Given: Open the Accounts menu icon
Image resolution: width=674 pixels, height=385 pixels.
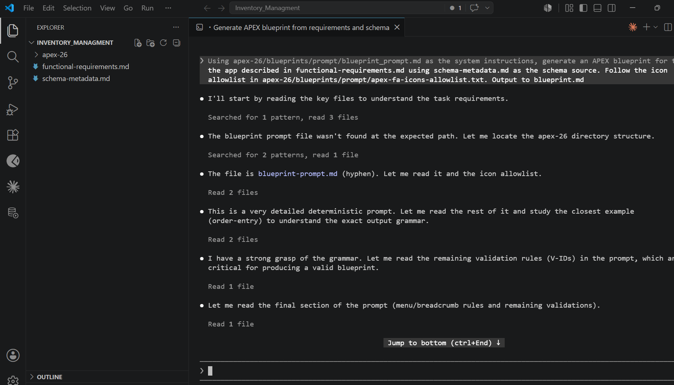Looking at the screenshot, I should 13,355.
